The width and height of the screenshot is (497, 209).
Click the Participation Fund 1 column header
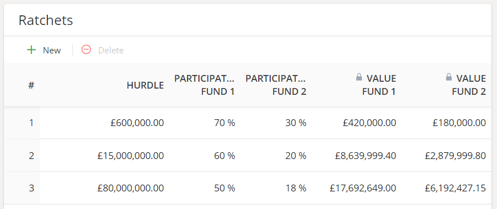click(x=205, y=85)
